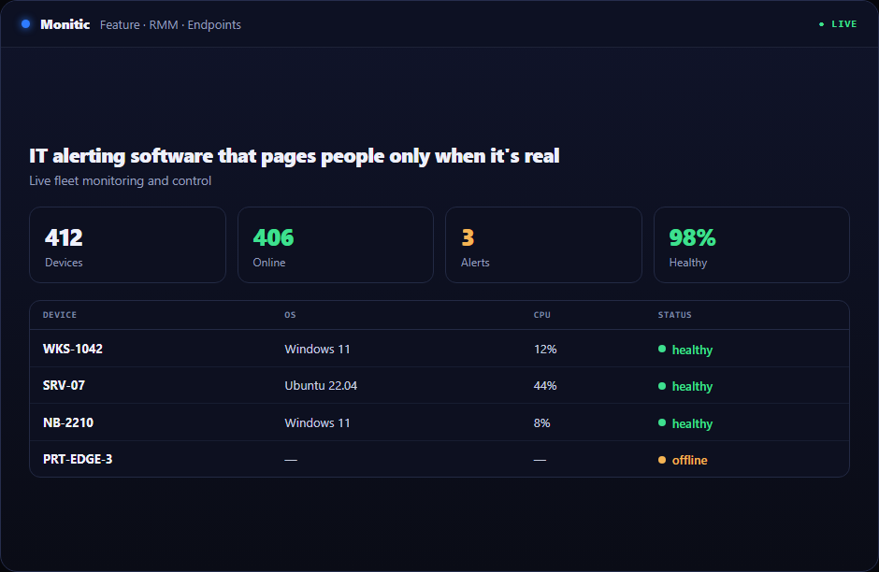Click green status dot in SRV-07 row
The height and width of the screenshot is (572, 879).
pos(662,386)
